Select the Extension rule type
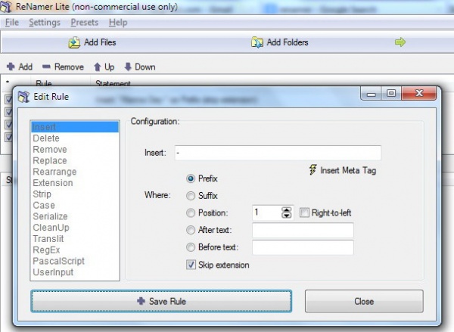This screenshot has width=454, height=332. [x=75, y=183]
